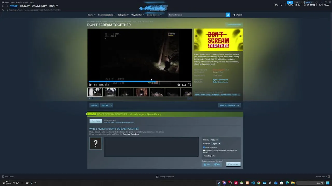Click the question mark avatar
The width and height of the screenshot is (332, 186).
[95, 143]
